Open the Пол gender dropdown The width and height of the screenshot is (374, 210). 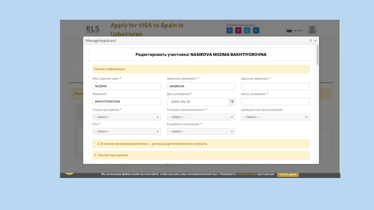click(x=127, y=132)
